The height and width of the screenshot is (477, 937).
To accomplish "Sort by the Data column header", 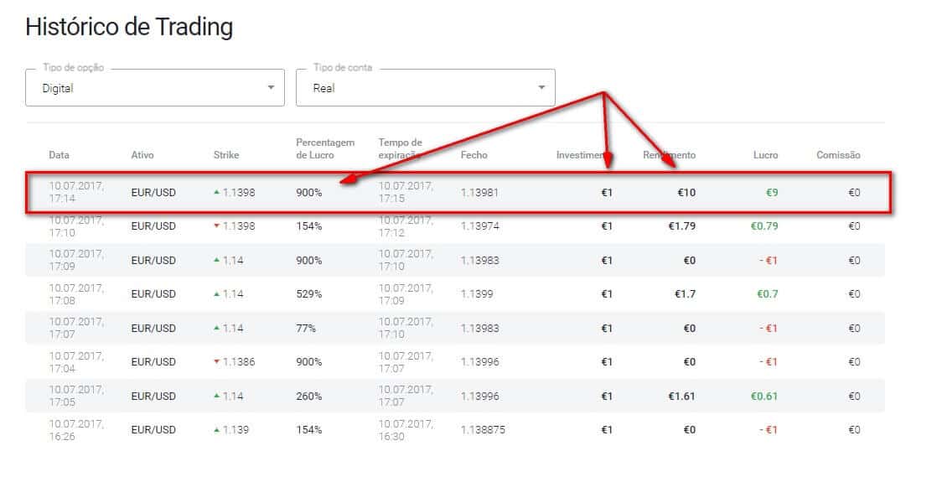I will (x=60, y=155).
